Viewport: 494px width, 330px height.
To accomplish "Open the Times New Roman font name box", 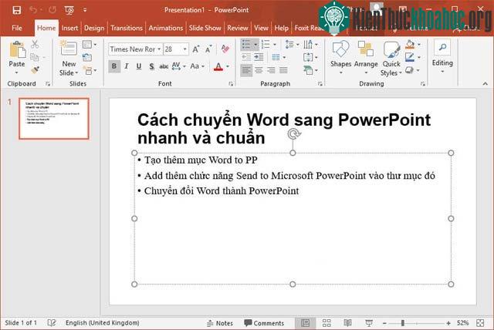I will click(135, 49).
